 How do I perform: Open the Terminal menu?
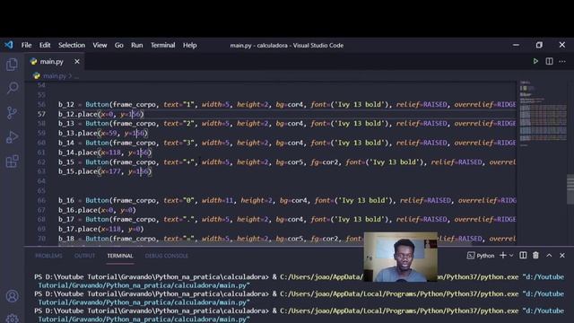pyautogui.click(x=162, y=45)
